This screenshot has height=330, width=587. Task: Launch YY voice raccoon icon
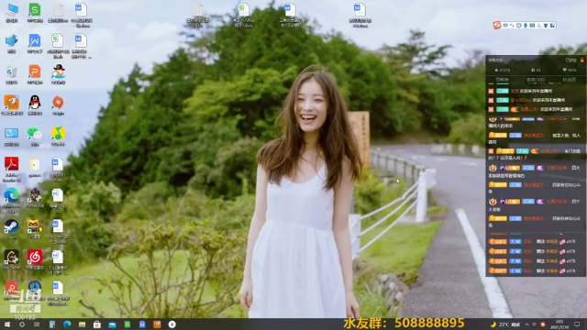pos(35,228)
